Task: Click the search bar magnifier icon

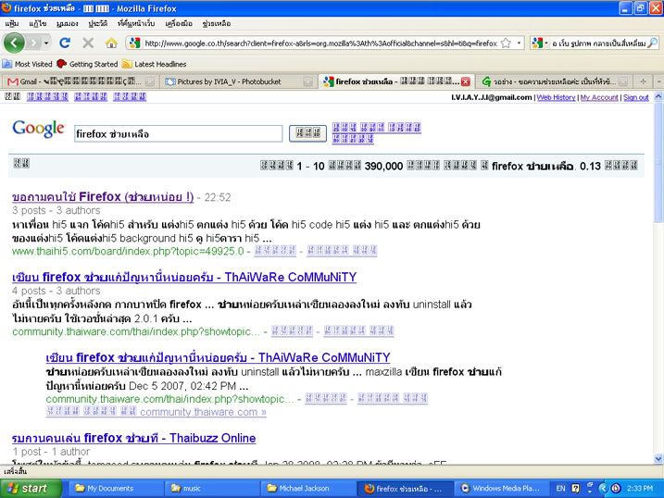Action: tap(653, 43)
